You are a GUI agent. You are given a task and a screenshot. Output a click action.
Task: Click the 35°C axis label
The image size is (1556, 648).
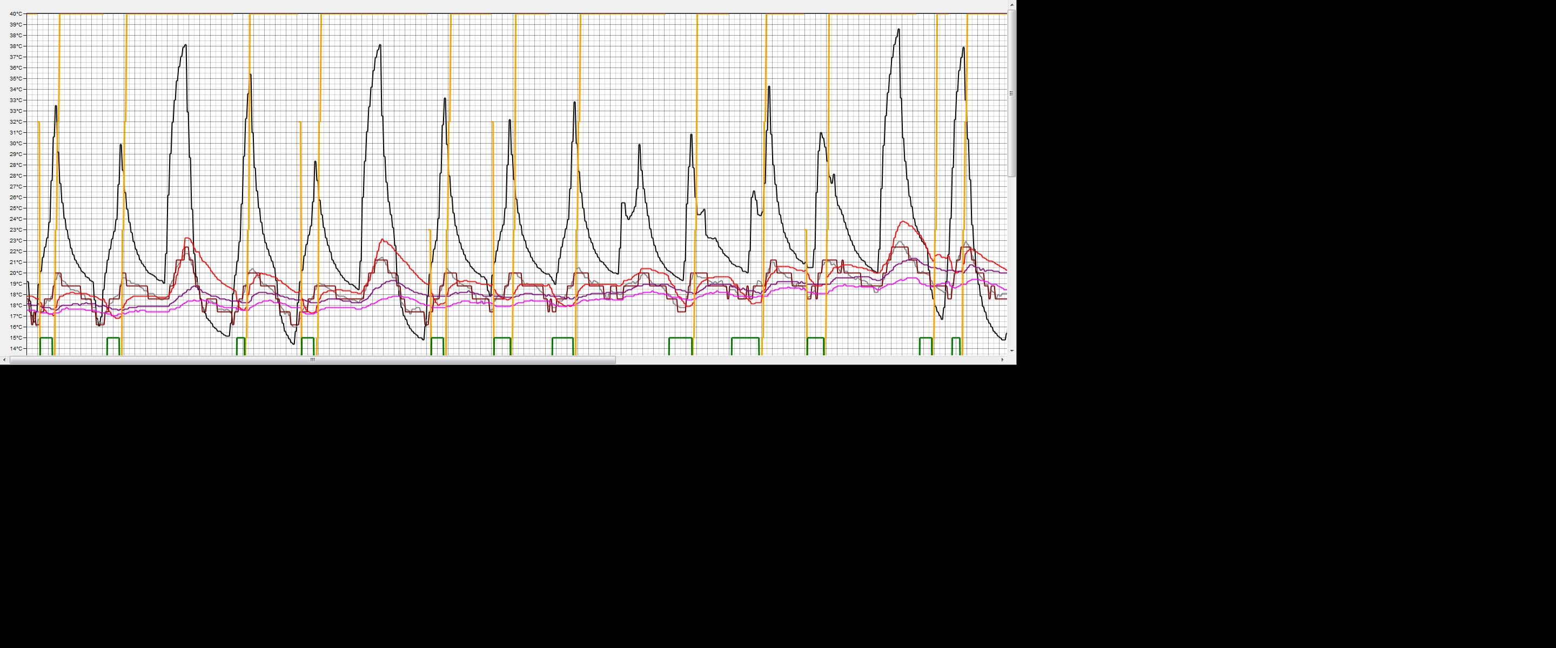[16, 79]
